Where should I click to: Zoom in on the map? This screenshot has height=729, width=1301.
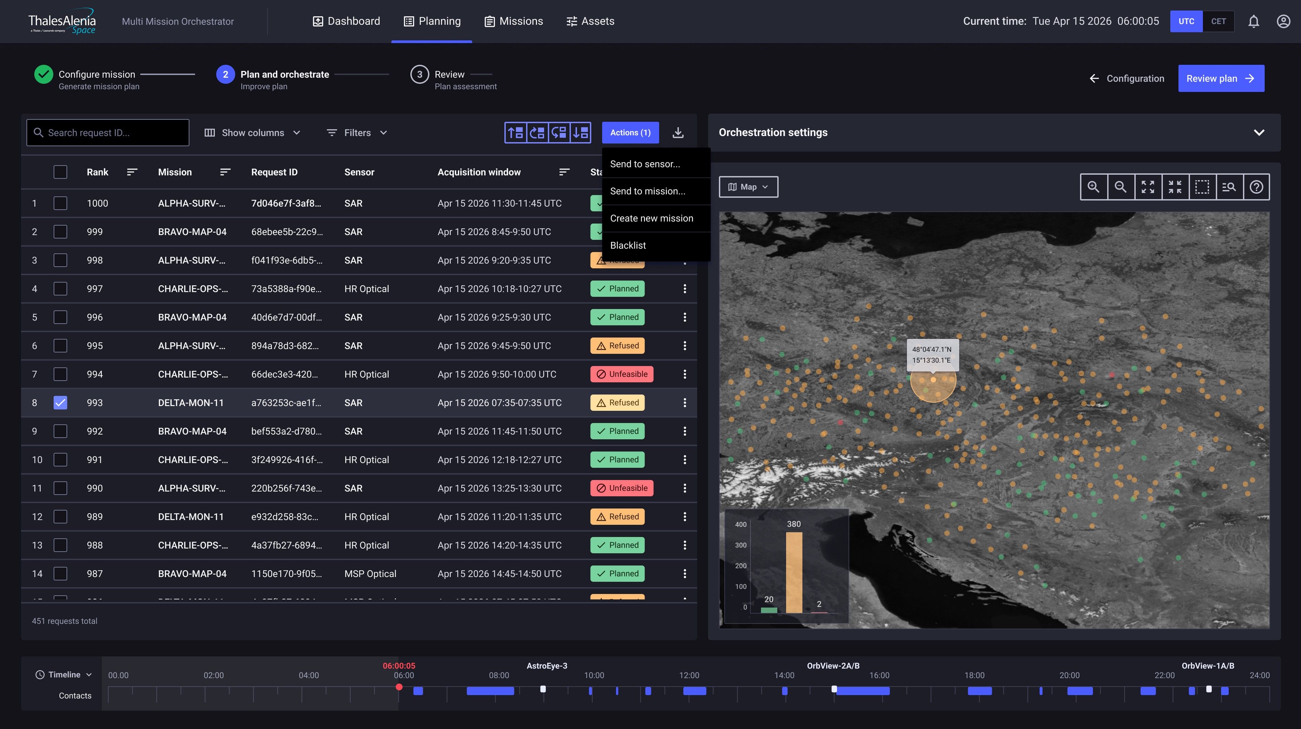1093,187
